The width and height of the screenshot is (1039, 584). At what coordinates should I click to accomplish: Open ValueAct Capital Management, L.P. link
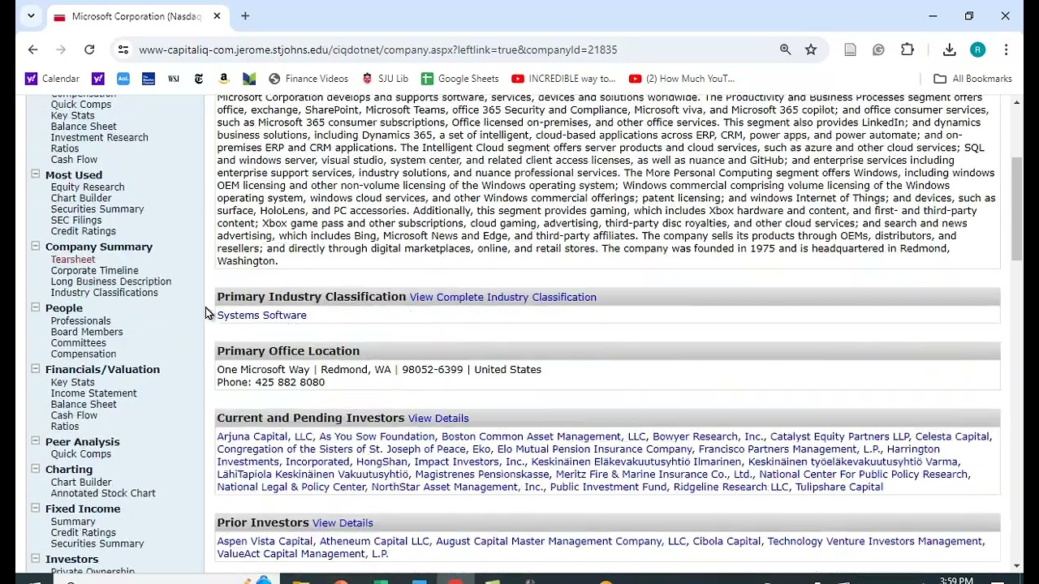303,554
